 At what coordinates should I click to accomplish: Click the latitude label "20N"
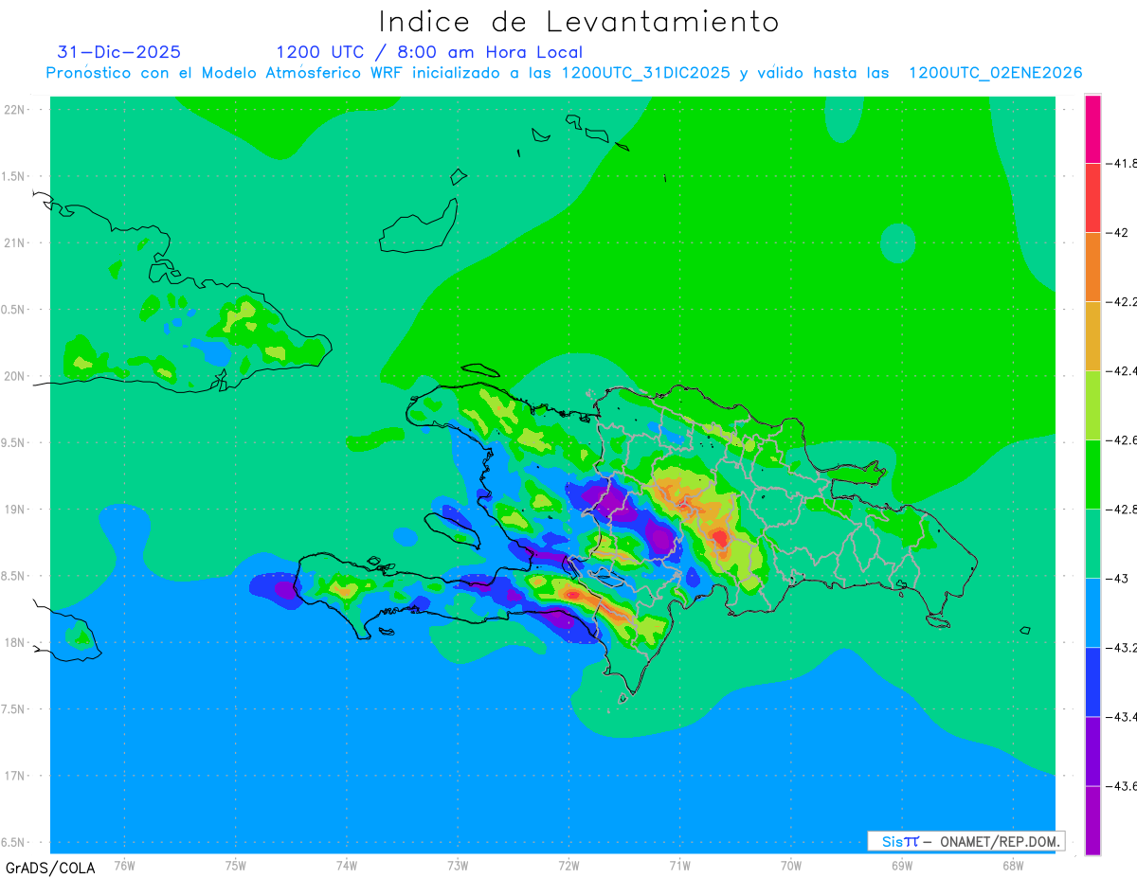coord(14,376)
